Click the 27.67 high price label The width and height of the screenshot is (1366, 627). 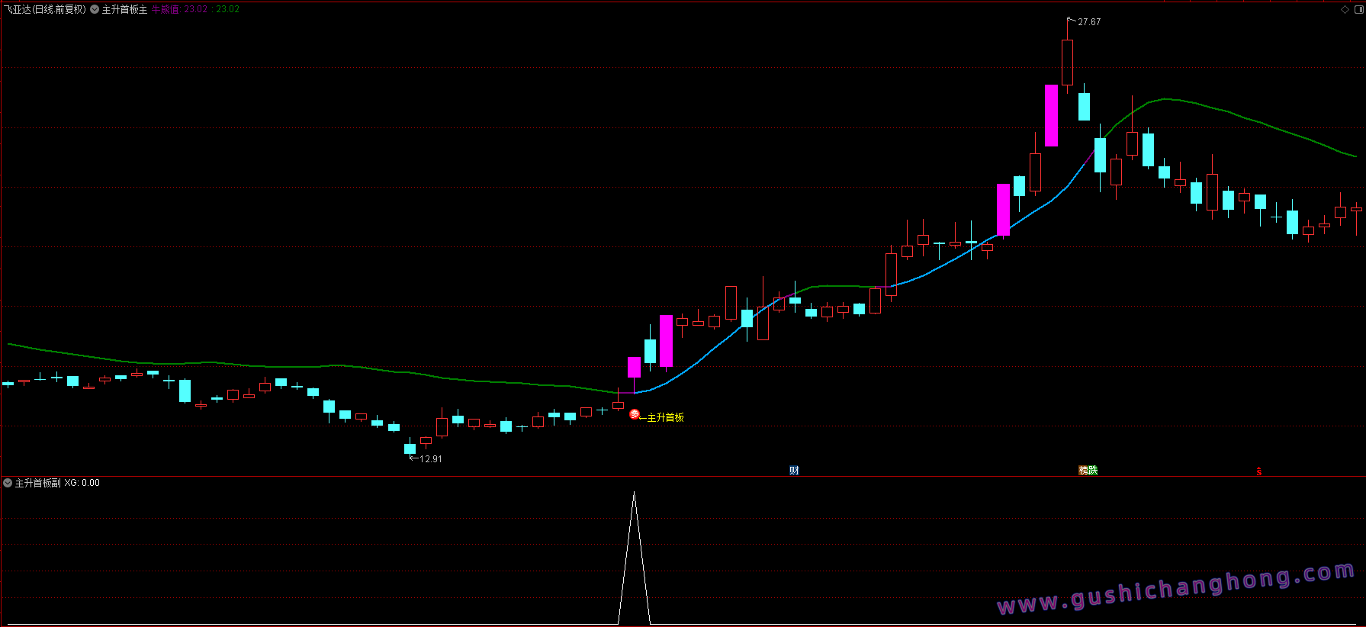pos(1089,22)
